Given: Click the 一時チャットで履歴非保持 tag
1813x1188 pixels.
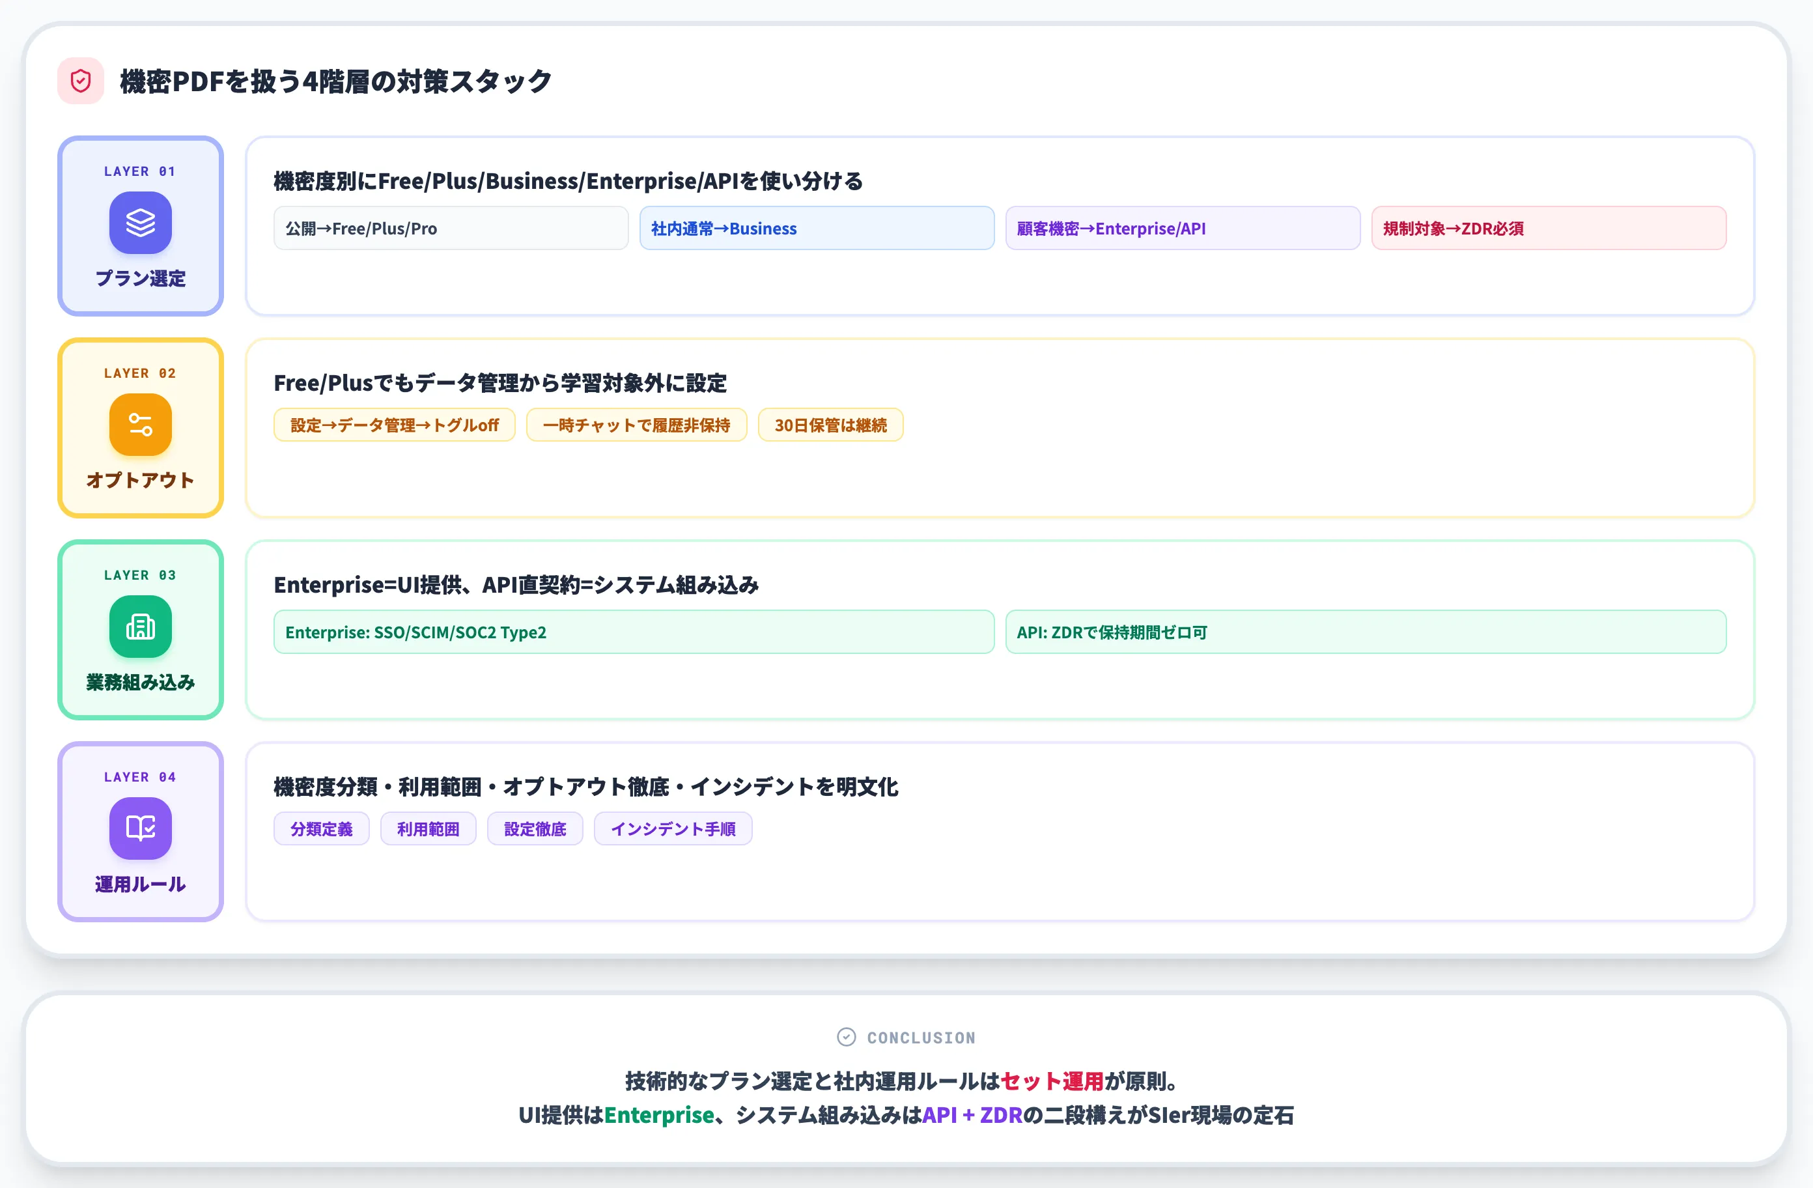Looking at the screenshot, I should [637, 425].
